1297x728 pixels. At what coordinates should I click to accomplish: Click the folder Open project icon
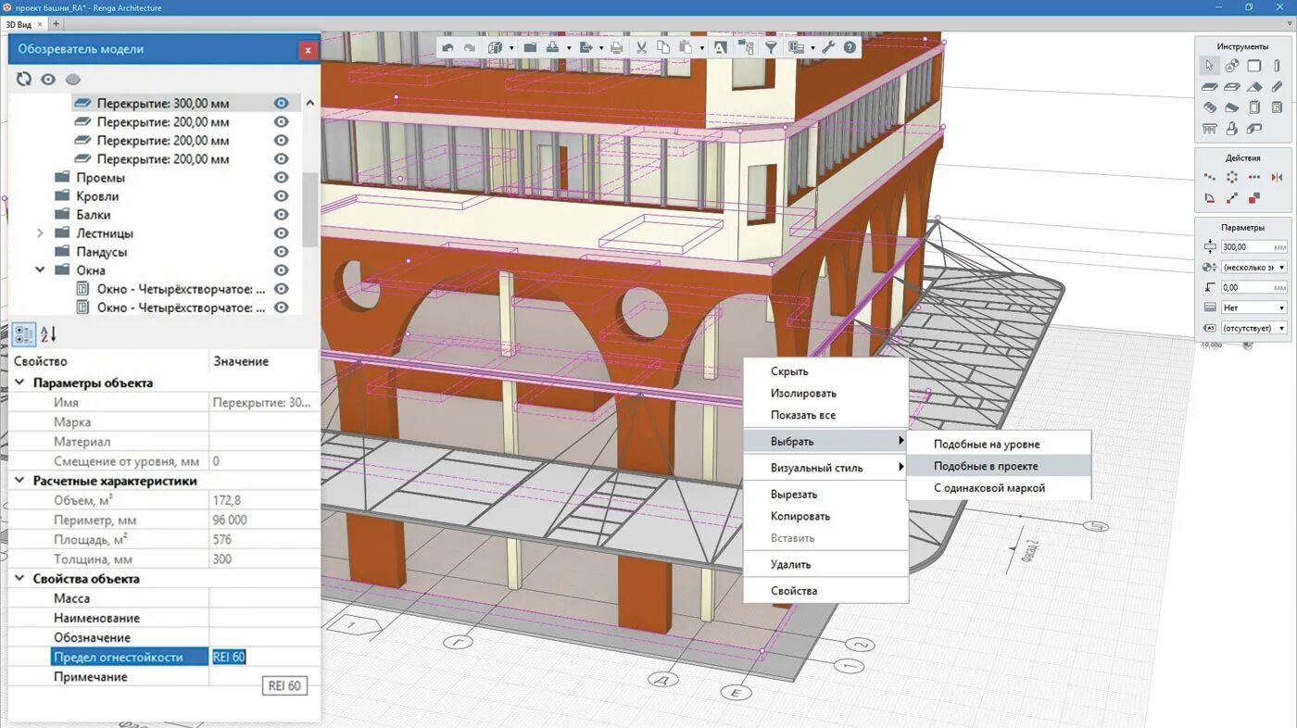click(x=530, y=47)
